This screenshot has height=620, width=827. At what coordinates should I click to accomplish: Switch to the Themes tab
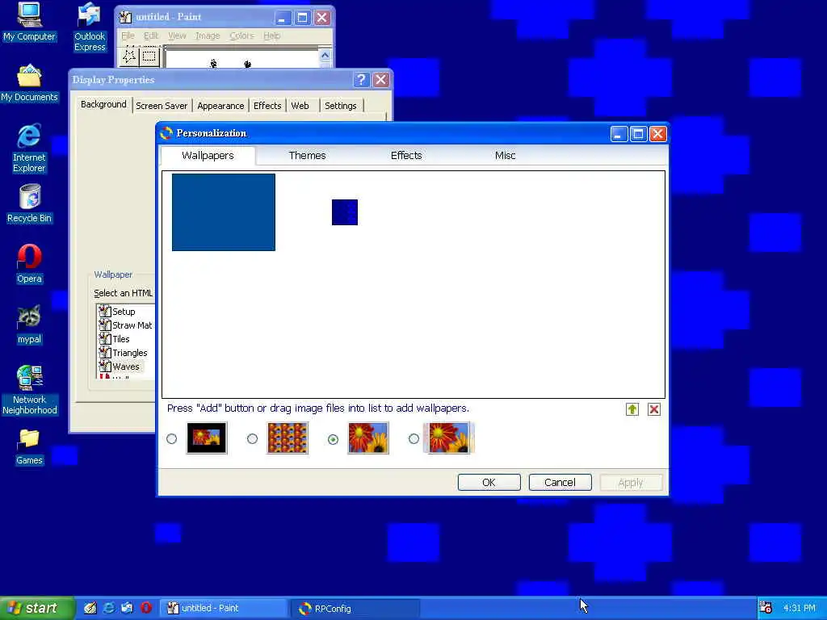(x=307, y=156)
